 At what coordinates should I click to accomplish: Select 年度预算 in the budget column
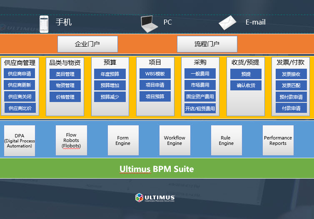pyautogui.click(x=110, y=74)
